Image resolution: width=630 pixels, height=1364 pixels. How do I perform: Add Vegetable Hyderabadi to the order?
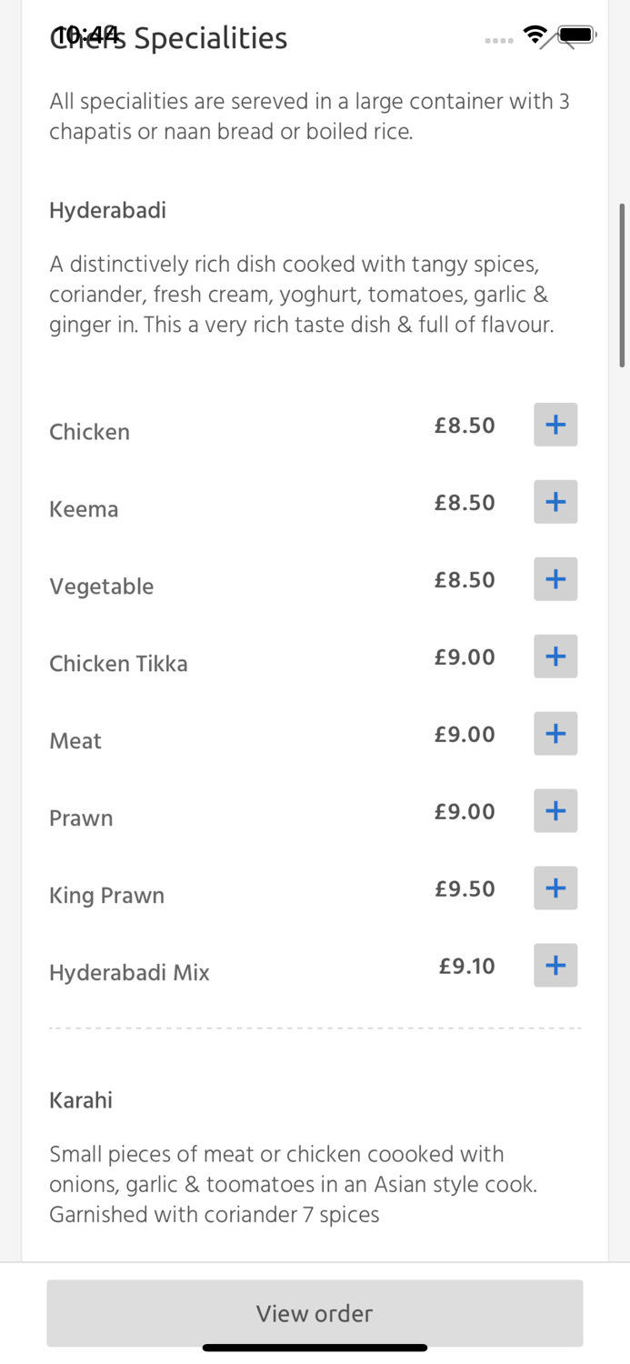(x=555, y=579)
